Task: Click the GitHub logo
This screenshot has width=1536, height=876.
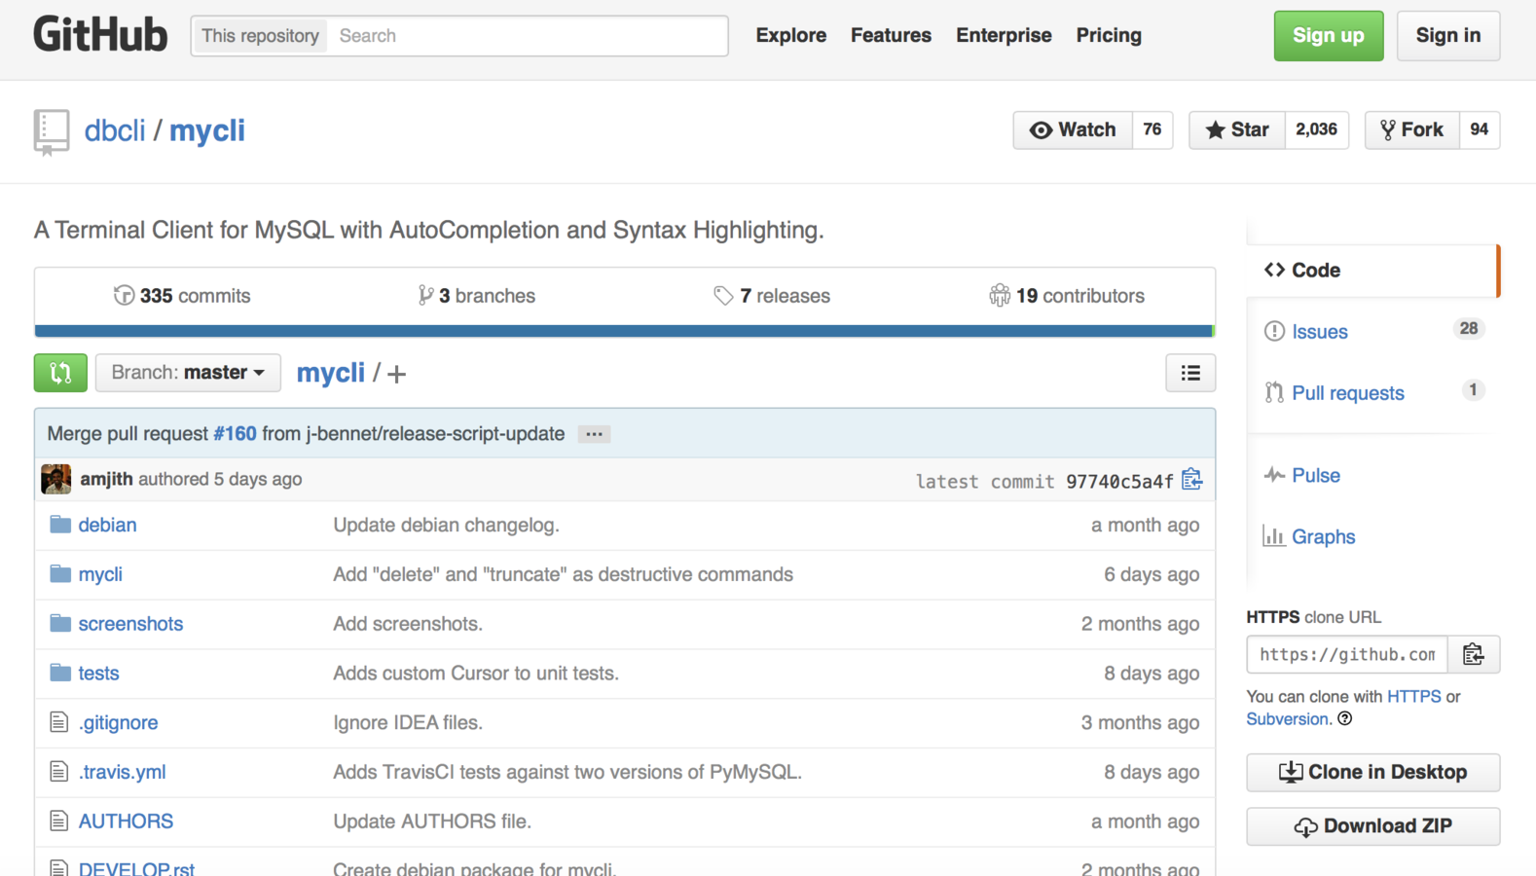Action: (100, 35)
